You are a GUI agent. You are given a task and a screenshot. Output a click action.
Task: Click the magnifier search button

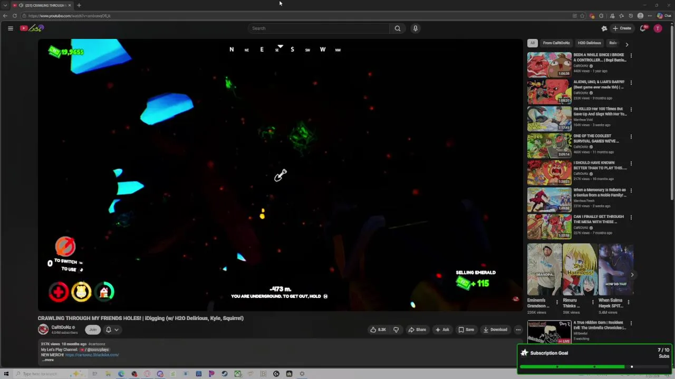click(x=398, y=28)
